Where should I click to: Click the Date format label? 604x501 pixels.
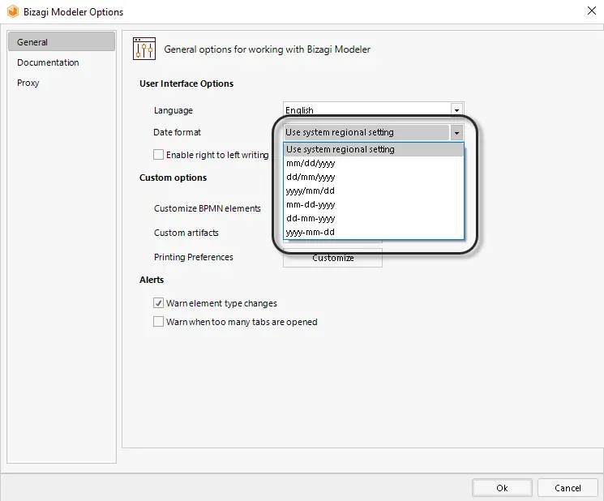point(177,132)
